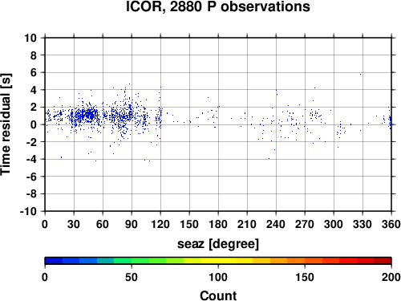Click the x-axis tick label 360
Viewport: 401px width, 301px height.
[391, 224]
